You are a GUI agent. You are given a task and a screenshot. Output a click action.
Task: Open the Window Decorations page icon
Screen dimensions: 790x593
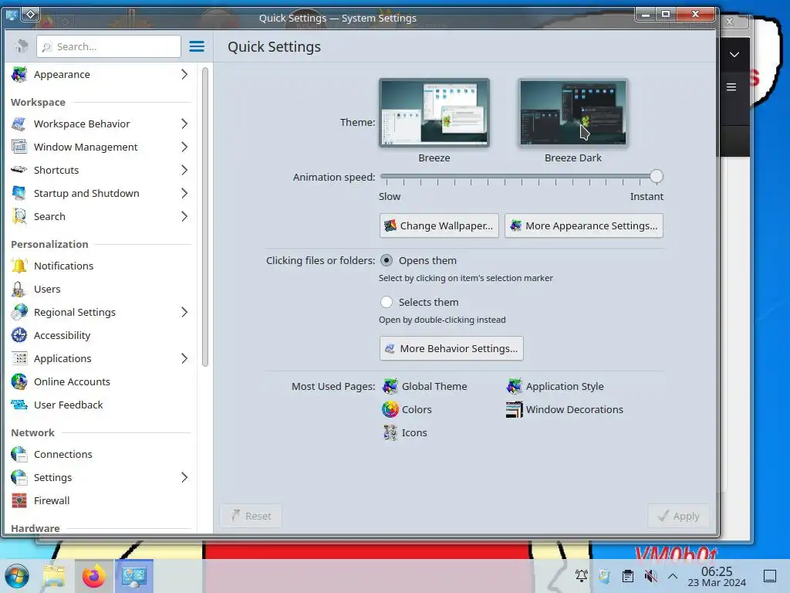pyautogui.click(x=515, y=409)
